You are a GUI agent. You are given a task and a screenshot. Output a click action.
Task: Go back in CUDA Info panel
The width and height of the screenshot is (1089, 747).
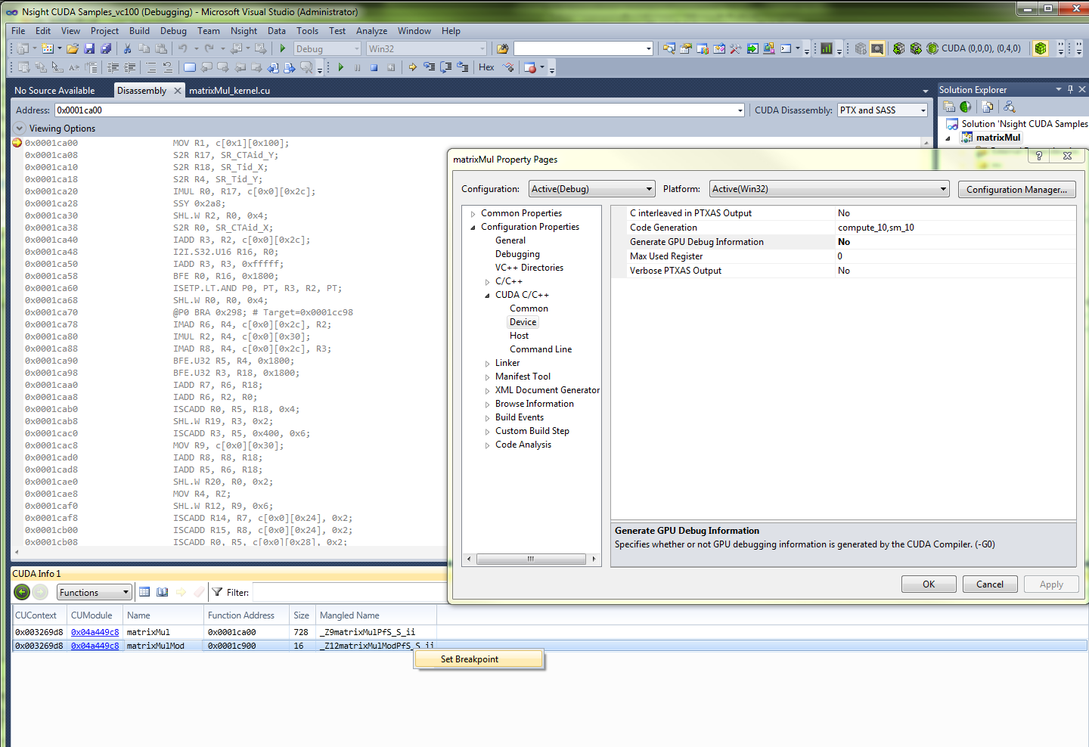(22, 592)
